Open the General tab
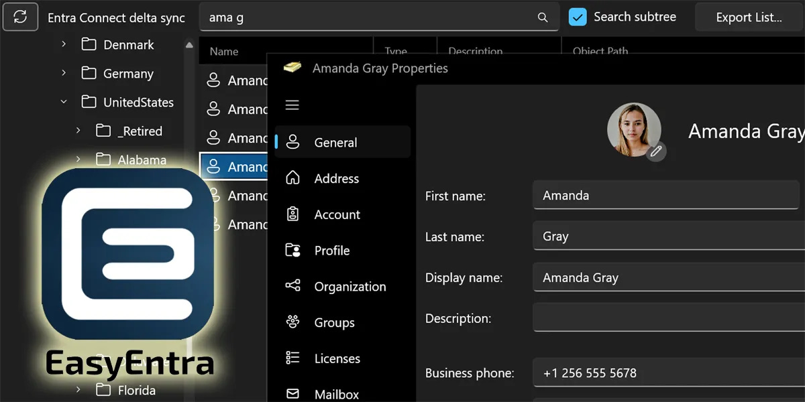This screenshot has width=805, height=402. click(343, 142)
